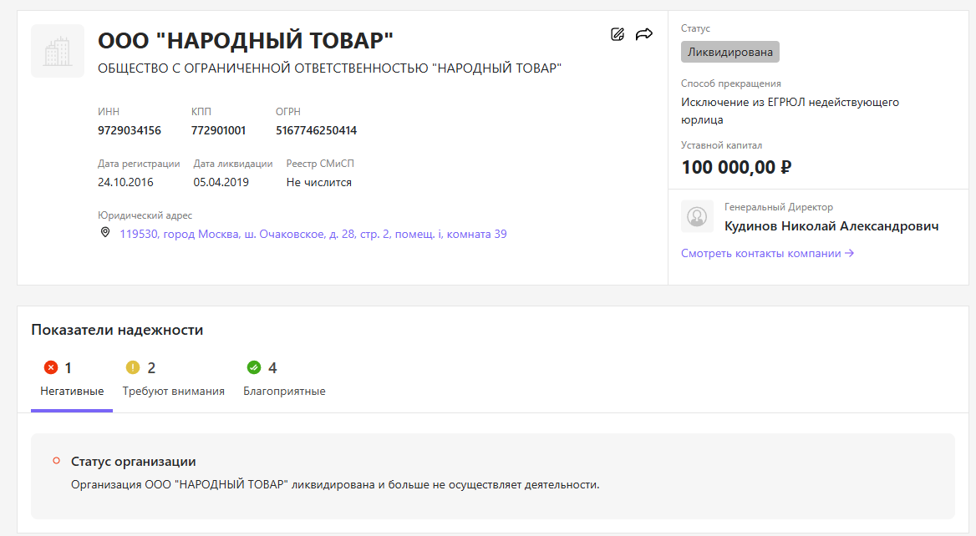Click the director avatar icon
Screen dimensions: 976x536
697,216
